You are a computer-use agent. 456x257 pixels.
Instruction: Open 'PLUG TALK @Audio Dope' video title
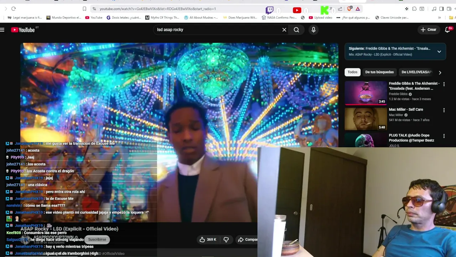[x=411, y=138]
